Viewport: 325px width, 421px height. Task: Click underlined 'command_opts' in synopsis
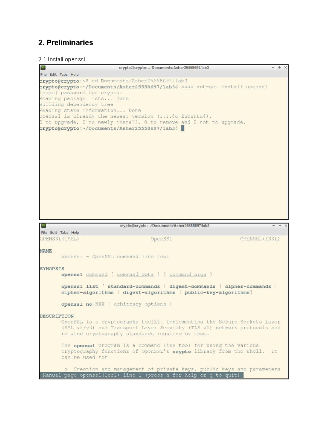pyautogui.click(x=135, y=275)
